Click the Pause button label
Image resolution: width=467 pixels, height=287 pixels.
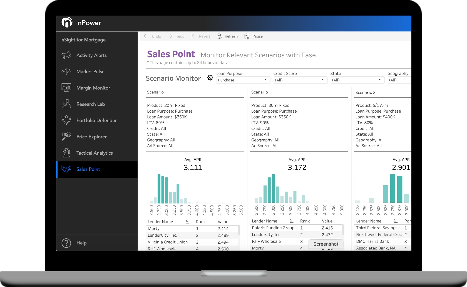coord(257,36)
